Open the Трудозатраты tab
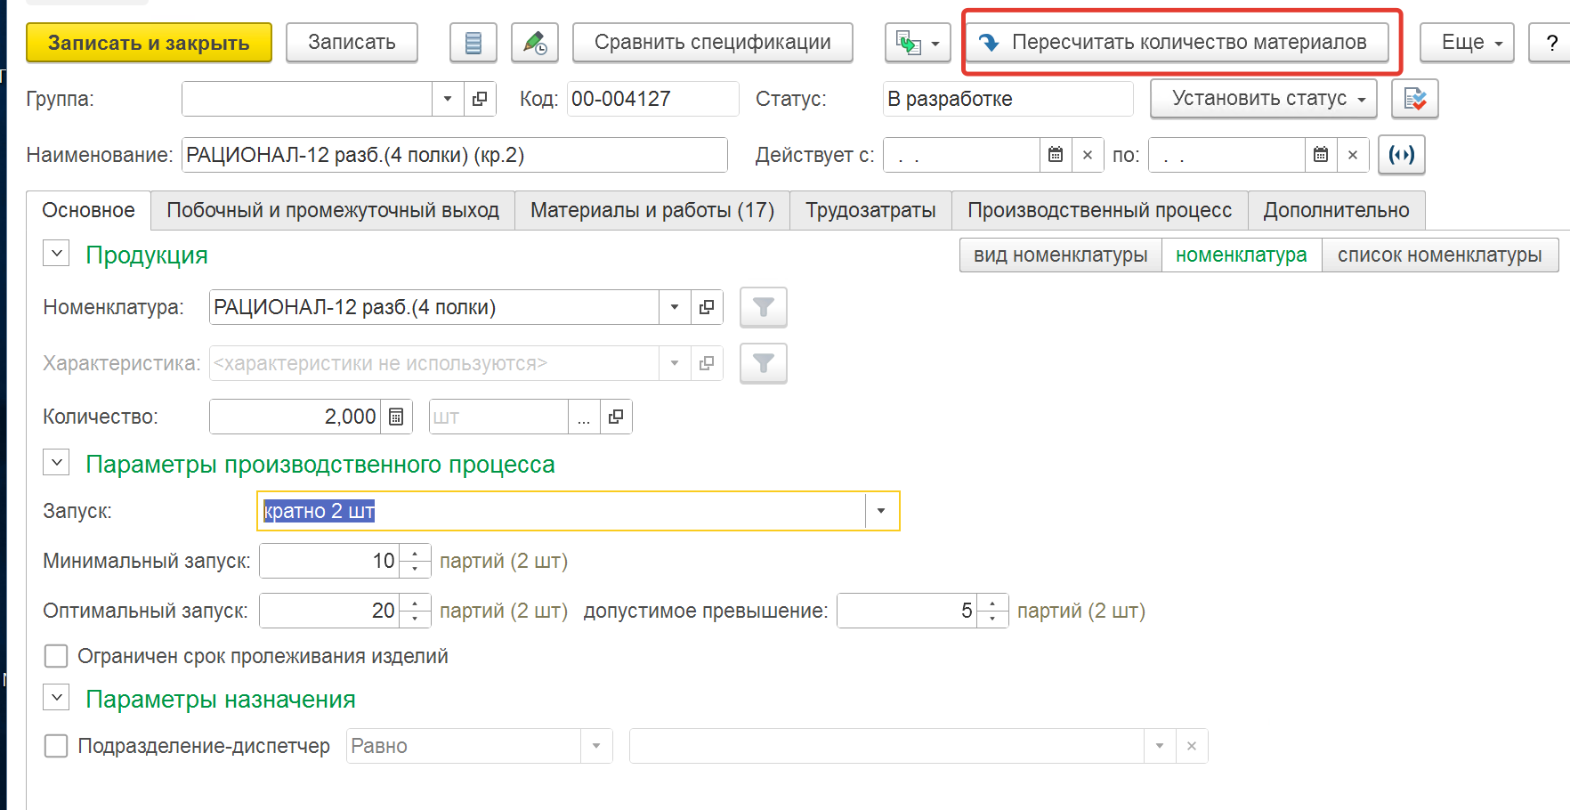Image resolution: width=1570 pixels, height=810 pixels. pos(870,210)
